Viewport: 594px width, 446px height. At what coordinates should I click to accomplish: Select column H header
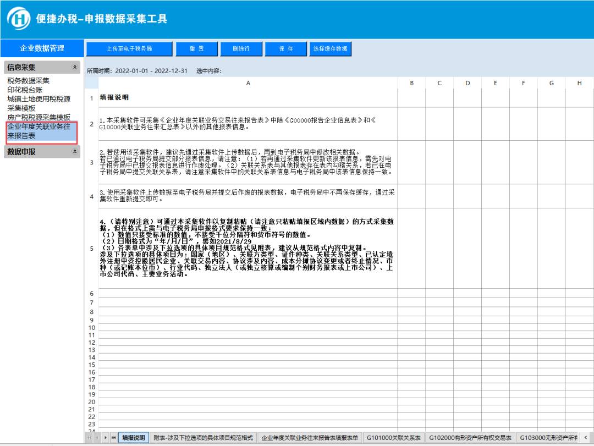click(580, 83)
